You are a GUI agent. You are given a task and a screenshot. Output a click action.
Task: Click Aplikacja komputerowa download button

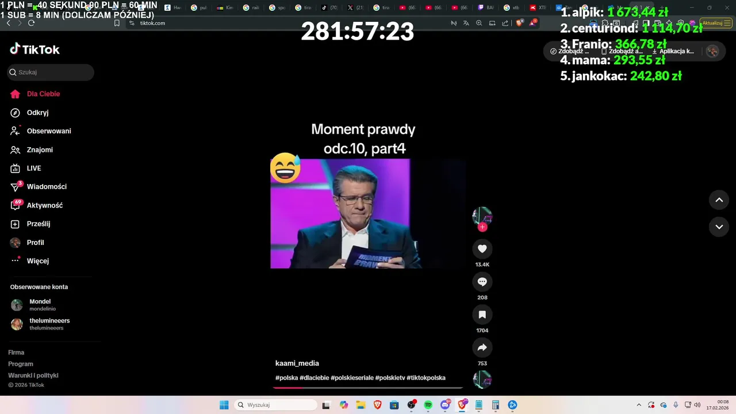tap(673, 51)
